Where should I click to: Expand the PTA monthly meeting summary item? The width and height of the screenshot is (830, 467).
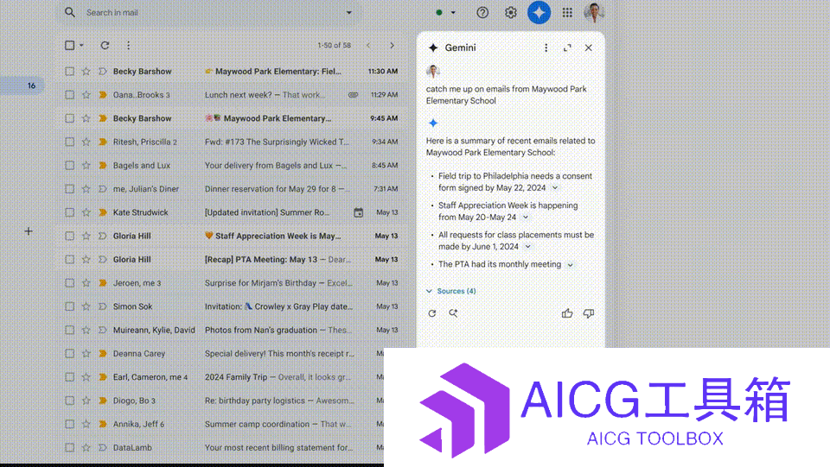click(x=570, y=265)
